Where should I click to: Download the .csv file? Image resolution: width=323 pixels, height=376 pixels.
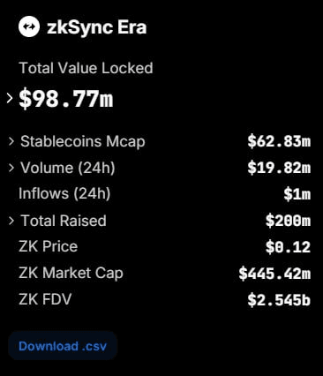(x=63, y=346)
